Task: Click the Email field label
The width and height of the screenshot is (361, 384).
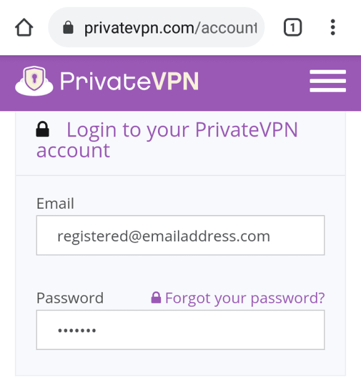Action: pyautogui.click(x=55, y=204)
